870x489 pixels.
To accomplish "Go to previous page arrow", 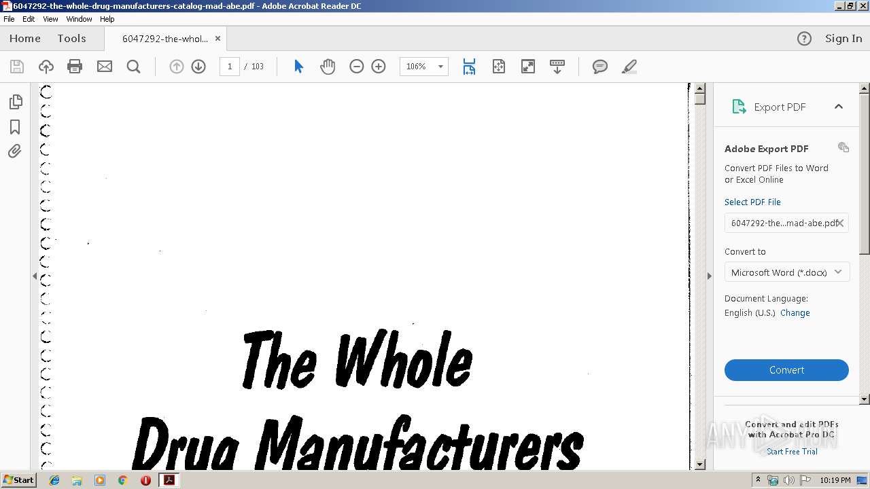I will 177,67.
